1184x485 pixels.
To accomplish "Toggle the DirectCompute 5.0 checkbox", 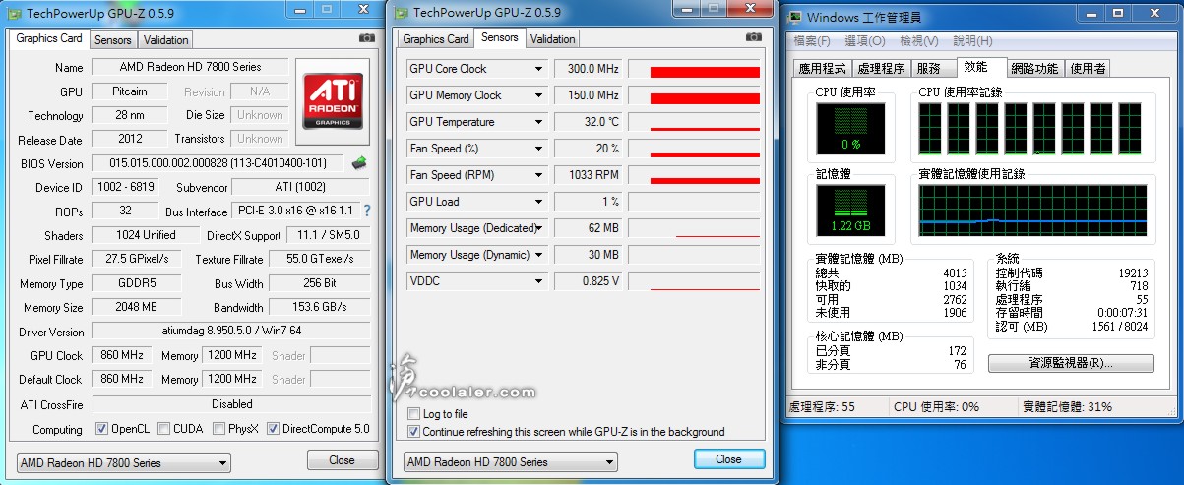I will click(274, 429).
